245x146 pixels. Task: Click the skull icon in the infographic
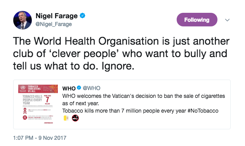pos(25,111)
